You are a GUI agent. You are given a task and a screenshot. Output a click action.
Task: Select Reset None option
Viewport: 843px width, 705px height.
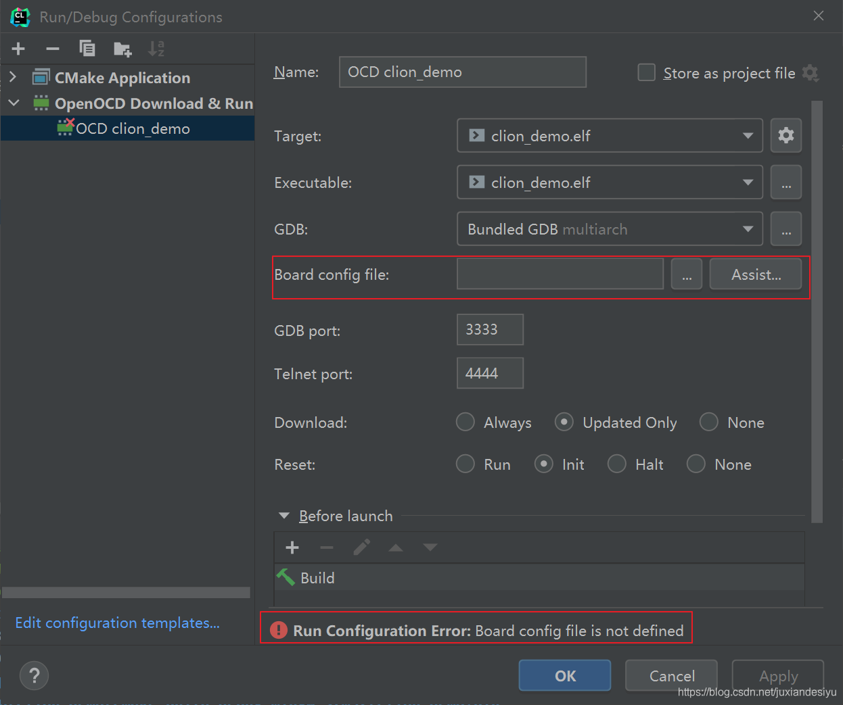coord(696,464)
